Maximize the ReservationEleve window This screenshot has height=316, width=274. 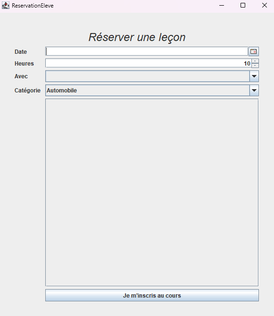243,6
